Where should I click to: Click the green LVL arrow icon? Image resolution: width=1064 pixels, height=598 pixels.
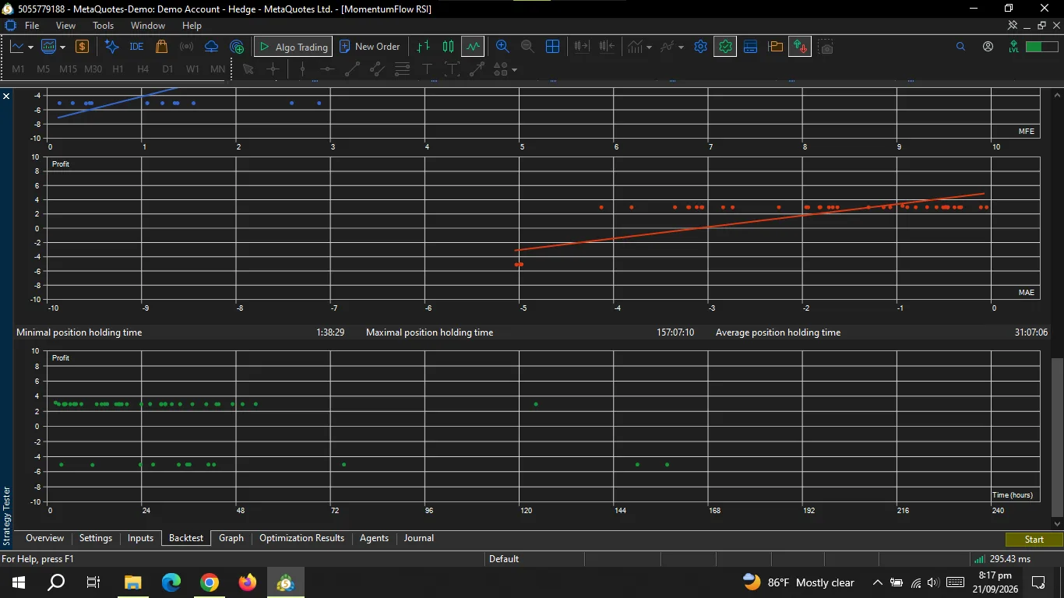[x=1013, y=47]
